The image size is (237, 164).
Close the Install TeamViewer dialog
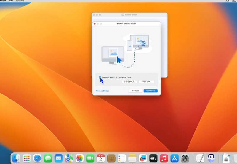tap(95, 24)
